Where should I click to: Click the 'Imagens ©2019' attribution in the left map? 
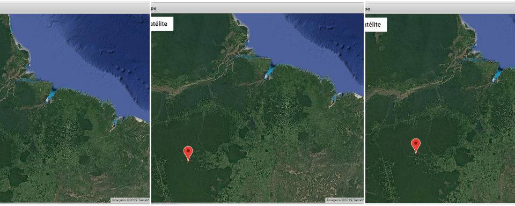pos(130,200)
